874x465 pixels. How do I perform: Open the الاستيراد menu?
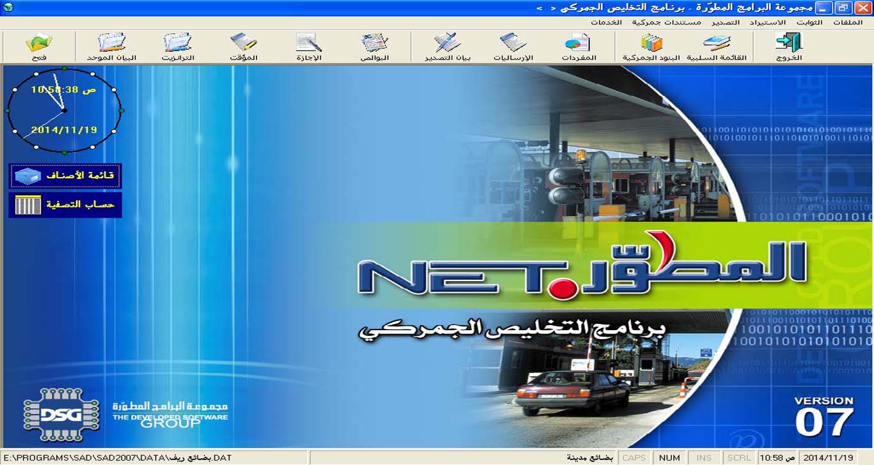tap(768, 22)
